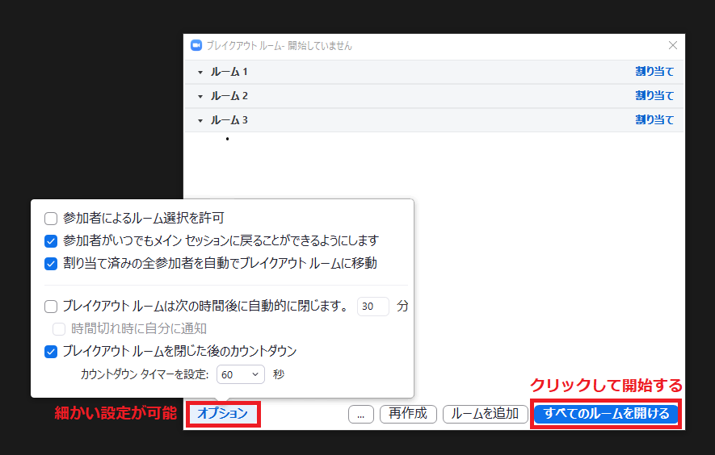715x455 pixels.
Task: Click the オプション button
Action: pyautogui.click(x=222, y=414)
